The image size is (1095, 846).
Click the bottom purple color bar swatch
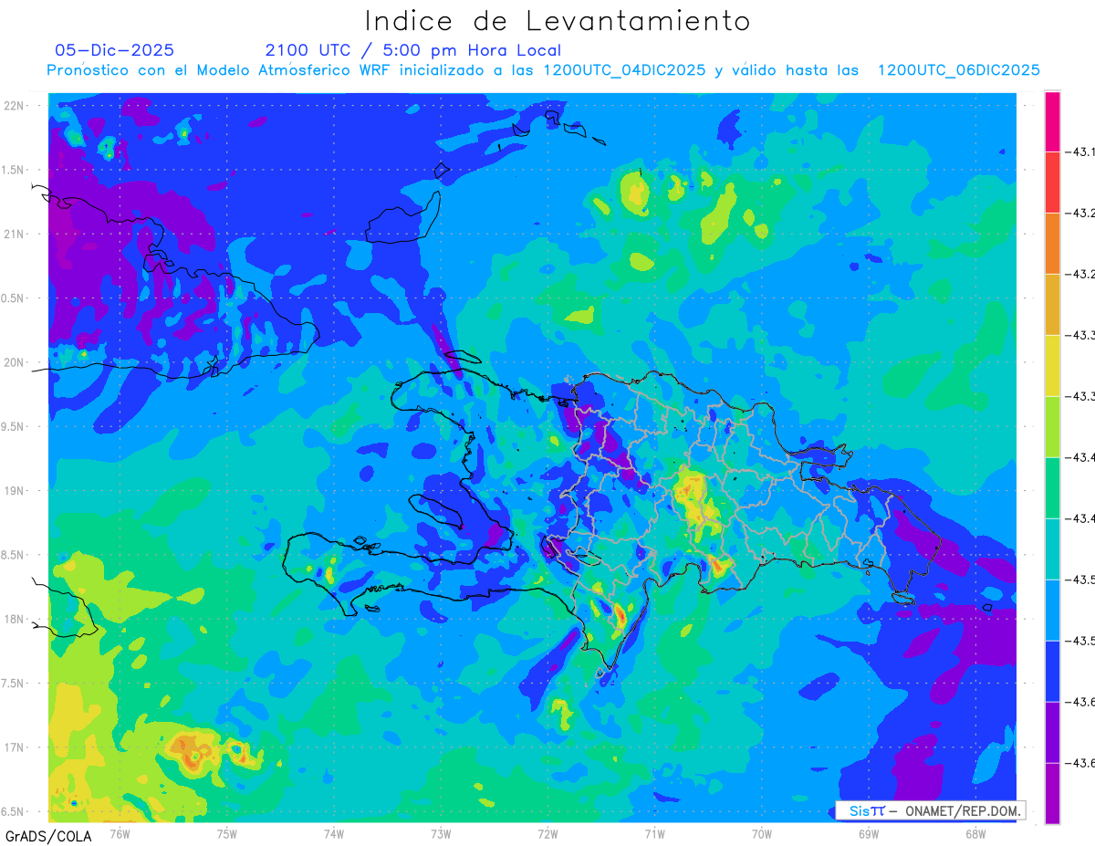click(1052, 794)
